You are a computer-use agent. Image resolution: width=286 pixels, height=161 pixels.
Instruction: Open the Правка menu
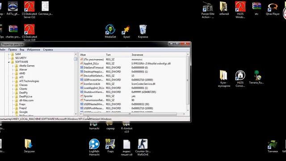(13, 50)
